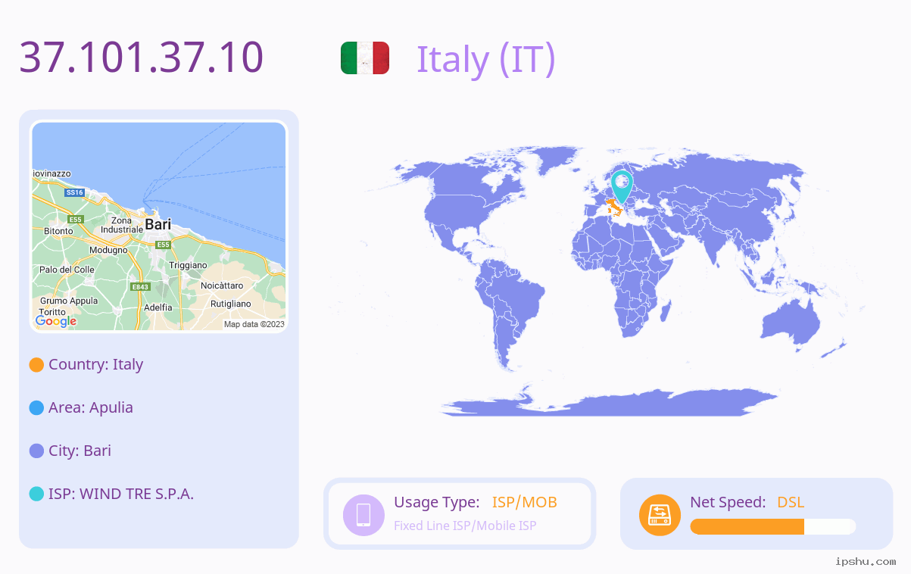Click the Map data ©2023 attribution

coord(254,324)
